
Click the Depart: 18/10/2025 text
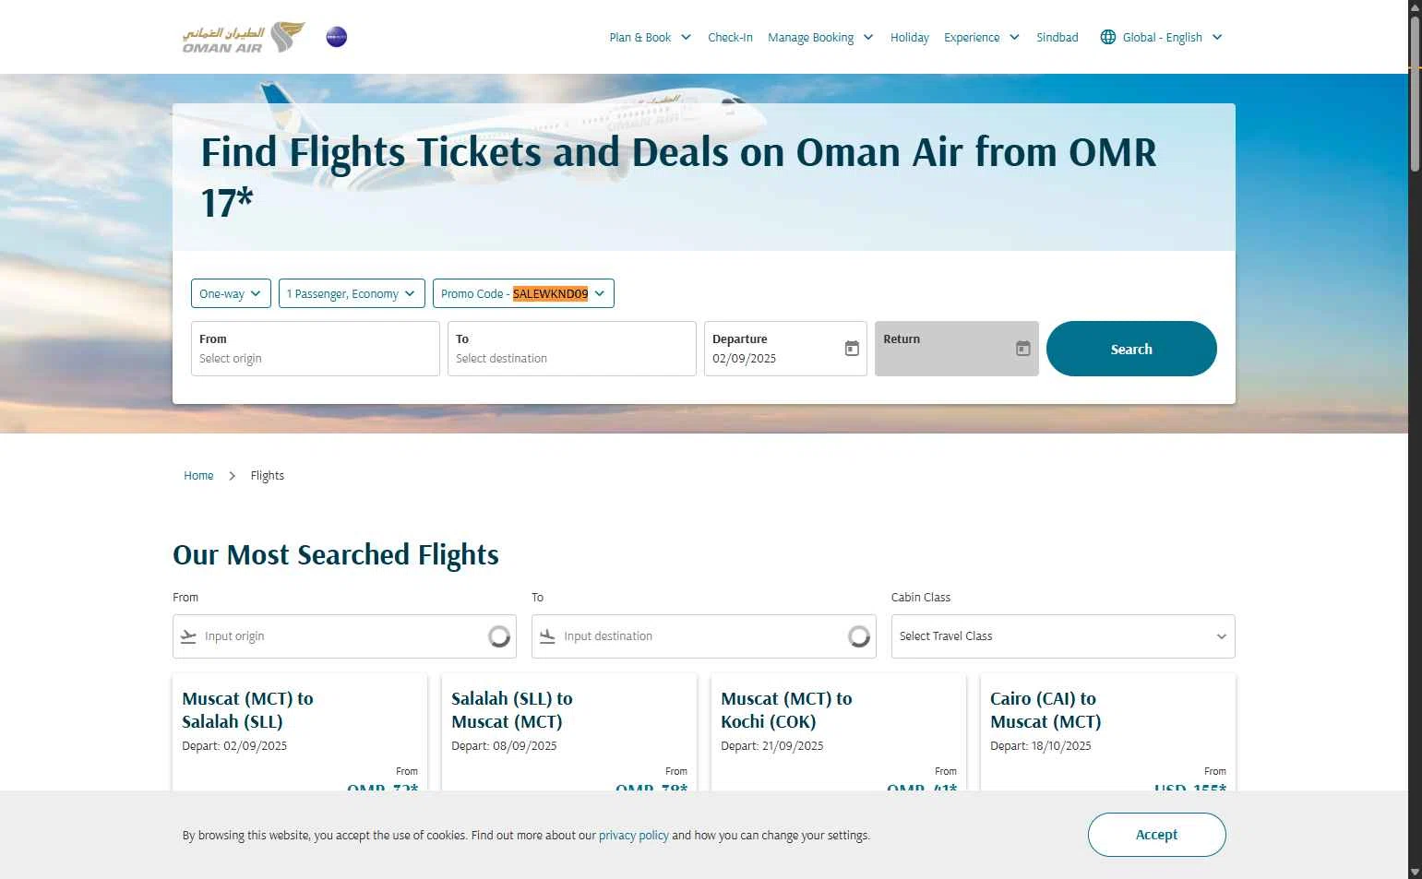point(1041,746)
